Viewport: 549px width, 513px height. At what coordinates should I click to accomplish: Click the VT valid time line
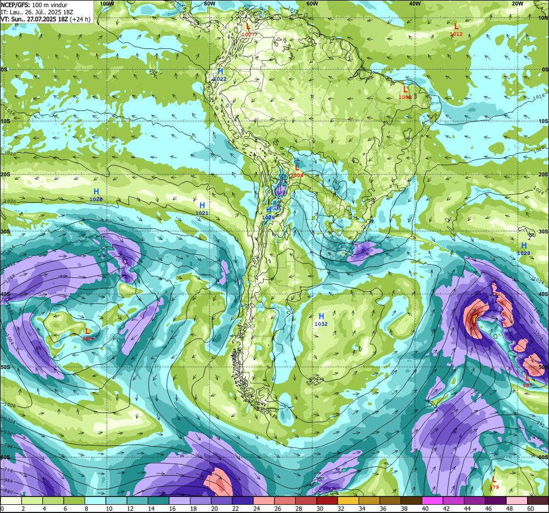point(46,19)
